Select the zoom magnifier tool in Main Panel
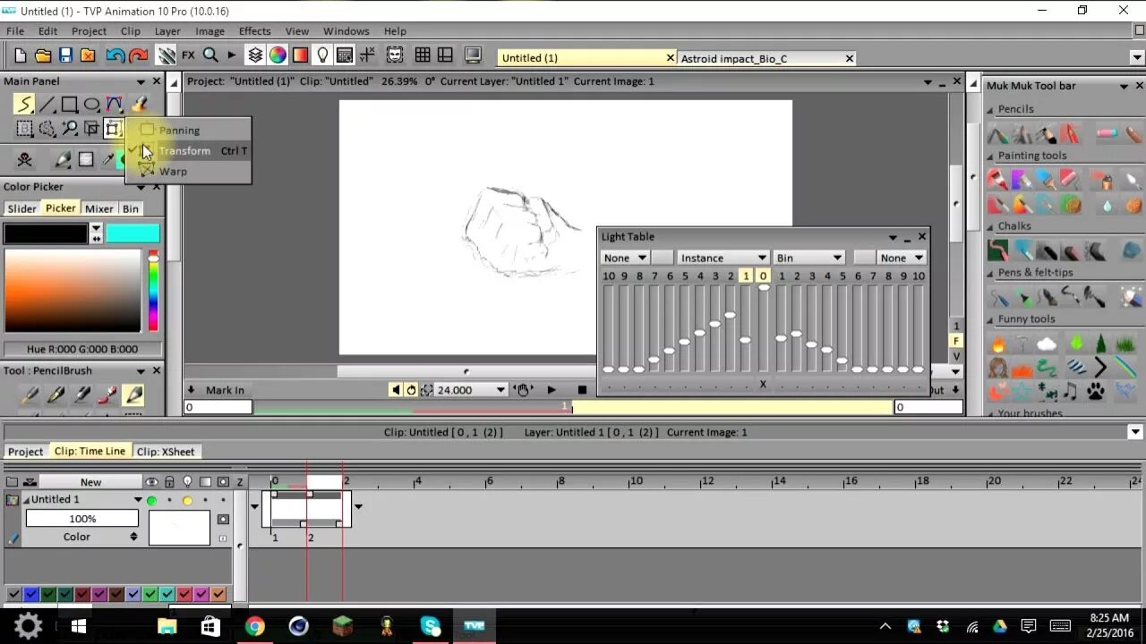 pos(69,129)
